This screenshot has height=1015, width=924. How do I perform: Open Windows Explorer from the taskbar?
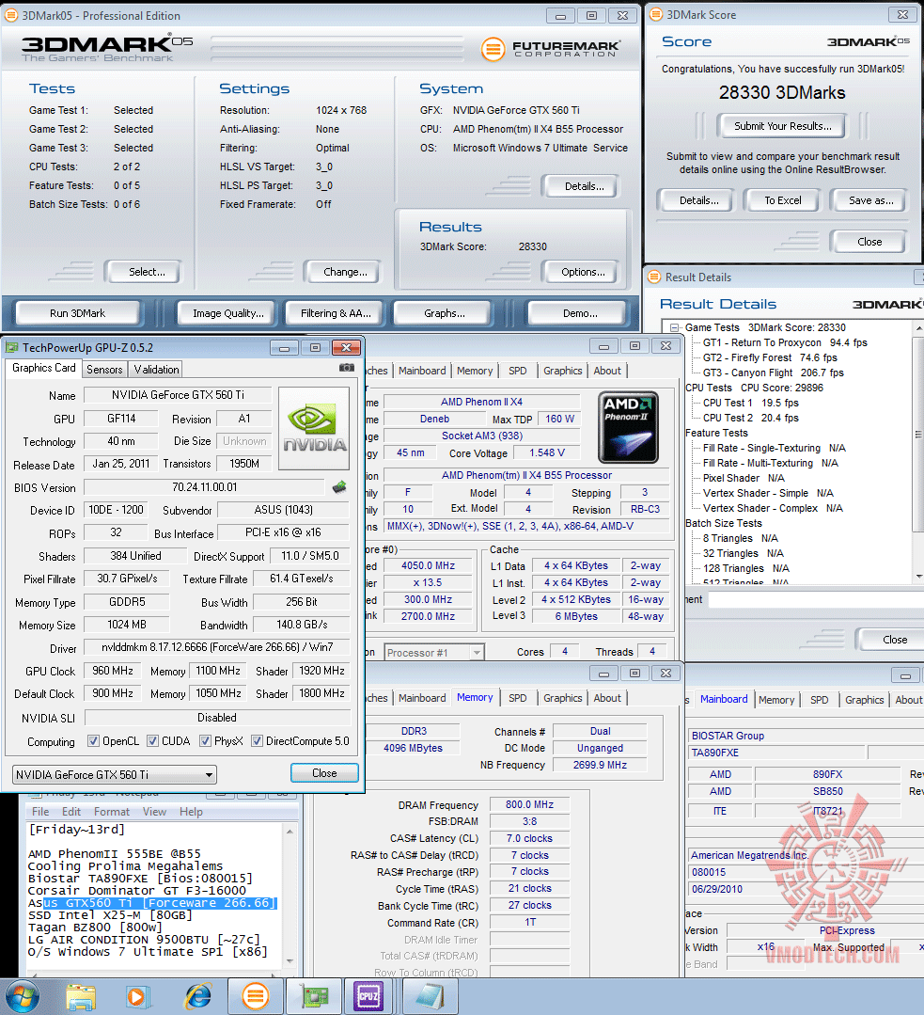click(80, 997)
